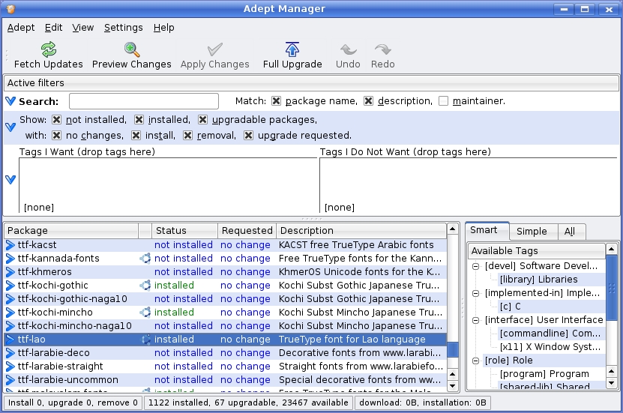Viewport: 623px width, 413px height.
Task: Sort by the Requested column header
Action: (x=247, y=231)
